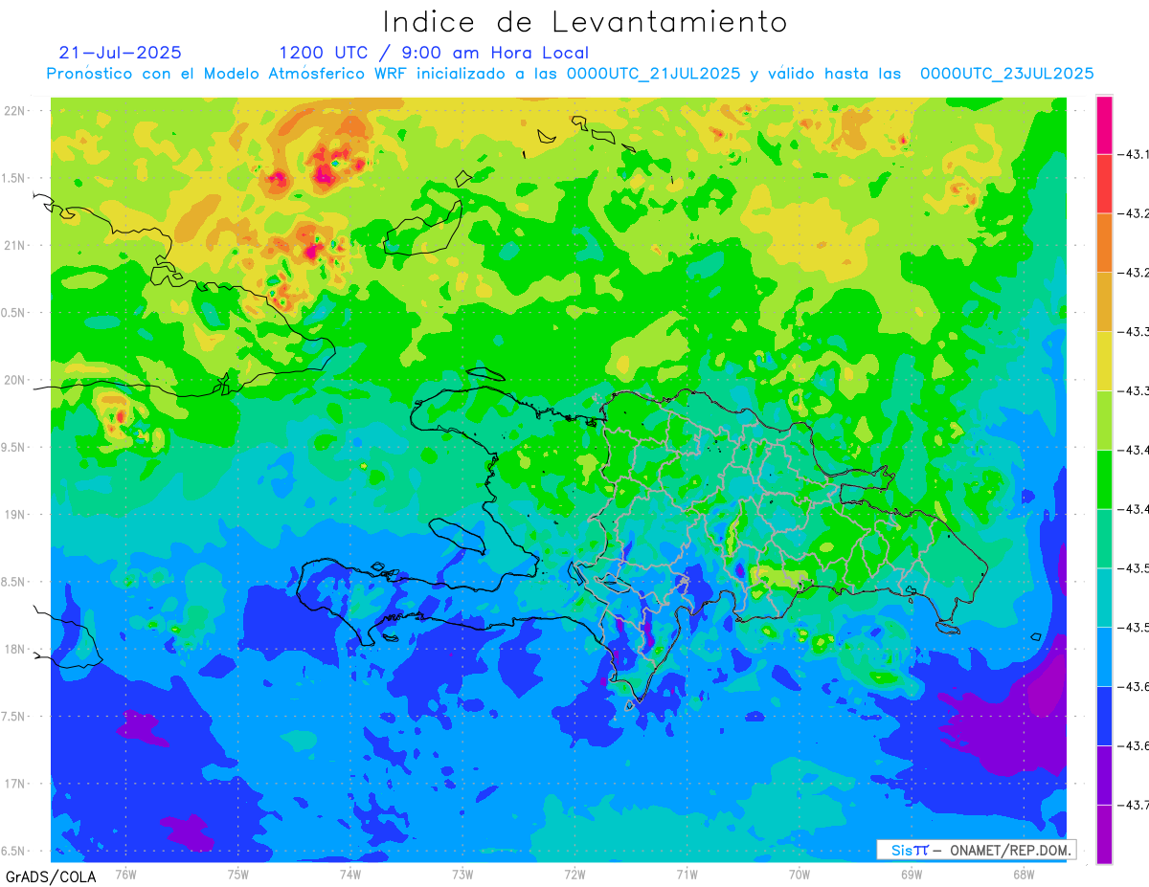Click the '68W' longitude label
Viewport: 1149px width, 887px height.
pyautogui.click(x=1024, y=875)
